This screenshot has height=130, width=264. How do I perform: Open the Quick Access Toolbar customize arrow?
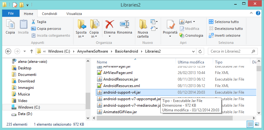tap(27, 5)
